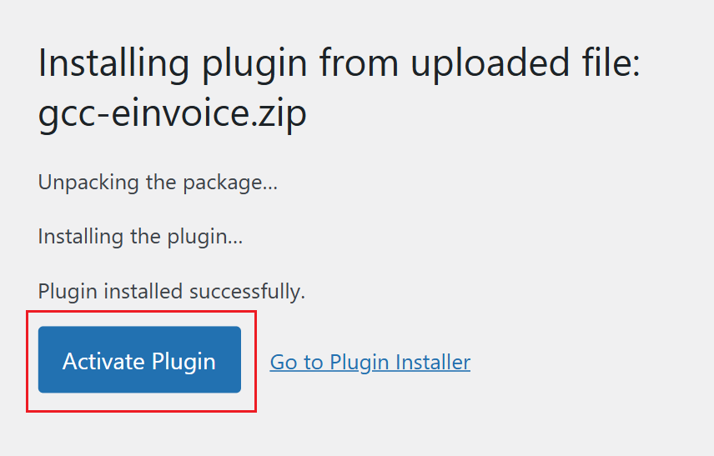714x456 pixels.
Task: Click the 'Plugin installed successfully.' message
Action: tap(172, 292)
